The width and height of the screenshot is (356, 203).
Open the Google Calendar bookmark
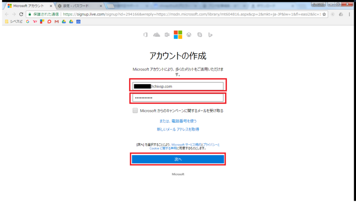pyautogui.click(x=78, y=21)
